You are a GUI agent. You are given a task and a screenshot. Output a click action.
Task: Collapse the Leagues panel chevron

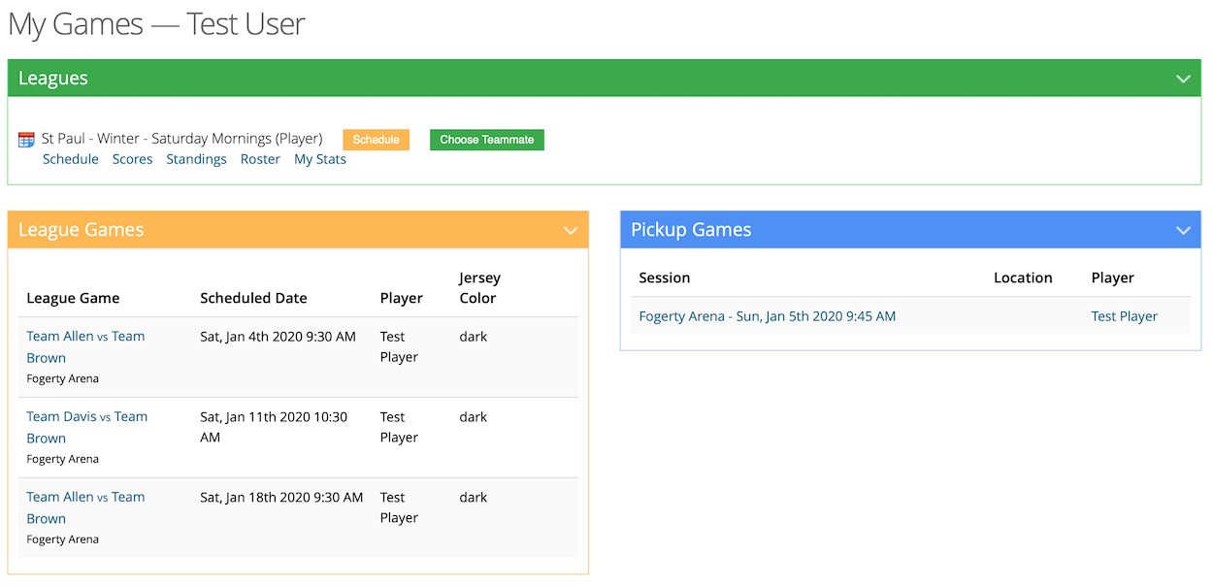coord(1182,79)
